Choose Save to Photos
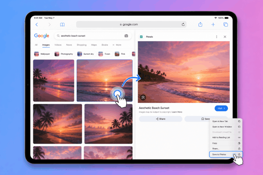263x175 pixels. (x=226, y=154)
